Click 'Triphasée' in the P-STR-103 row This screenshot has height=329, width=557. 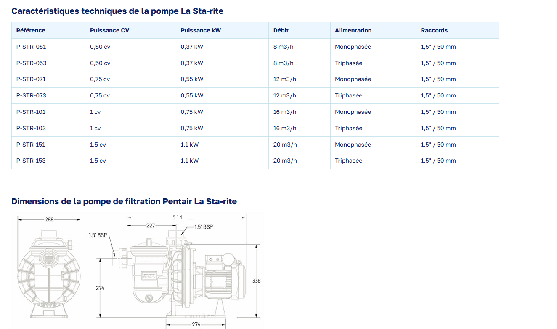click(349, 128)
